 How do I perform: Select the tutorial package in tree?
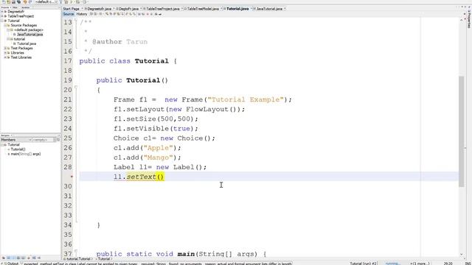[x=19, y=39]
